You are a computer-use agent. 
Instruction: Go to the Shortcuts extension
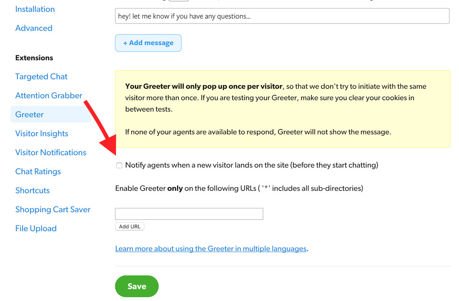click(32, 190)
